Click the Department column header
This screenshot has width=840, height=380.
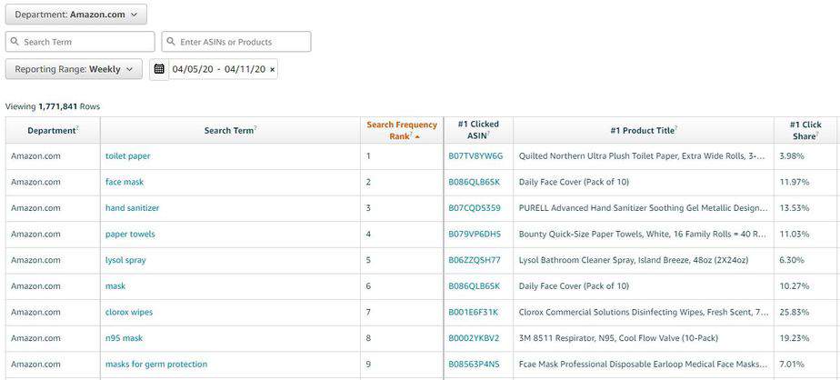click(53, 130)
